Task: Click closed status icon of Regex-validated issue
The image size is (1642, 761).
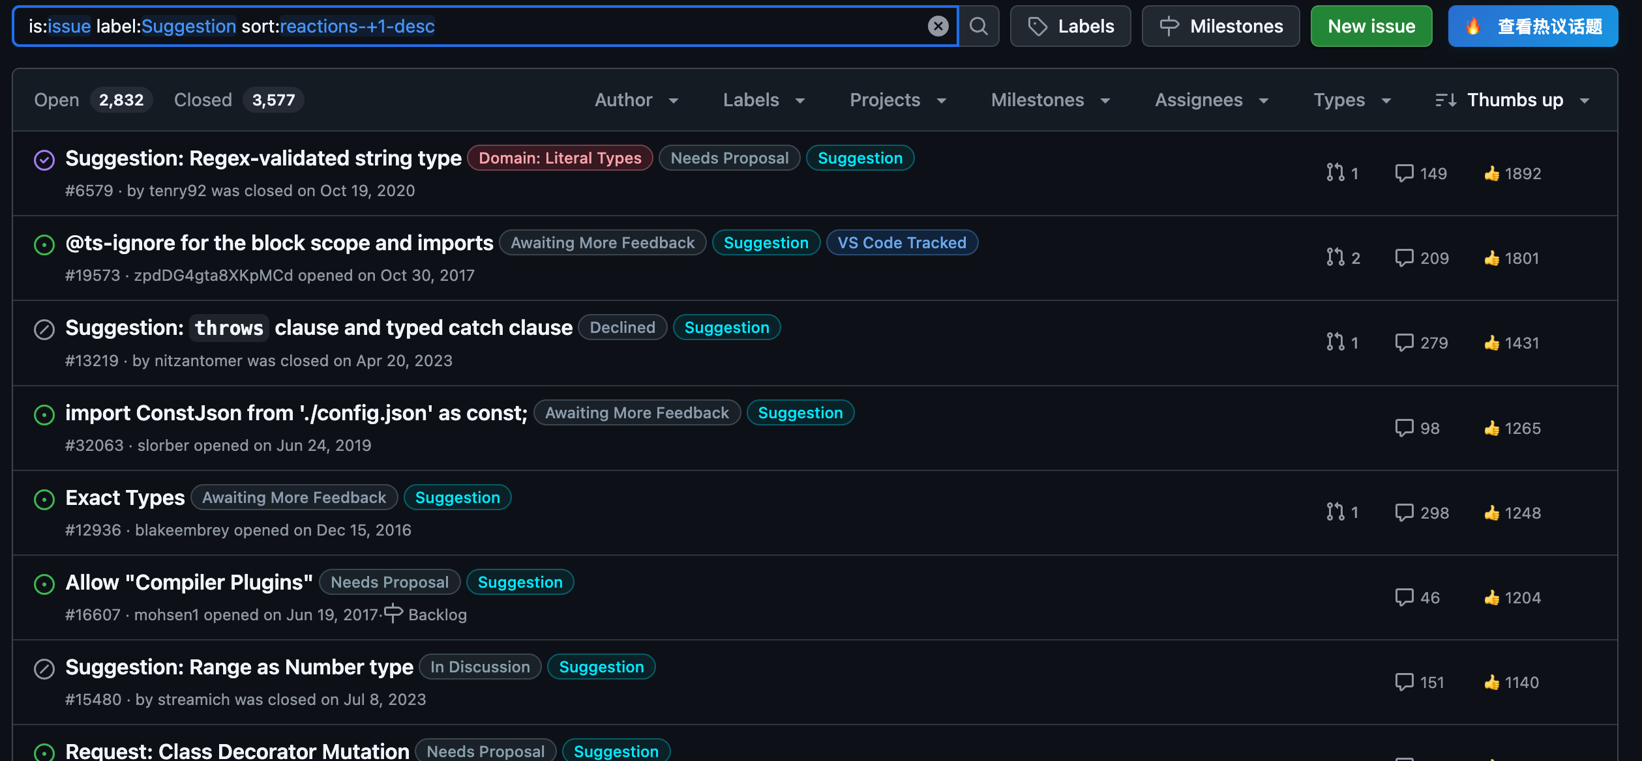Action: pyautogui.click(x=44, y=160)
